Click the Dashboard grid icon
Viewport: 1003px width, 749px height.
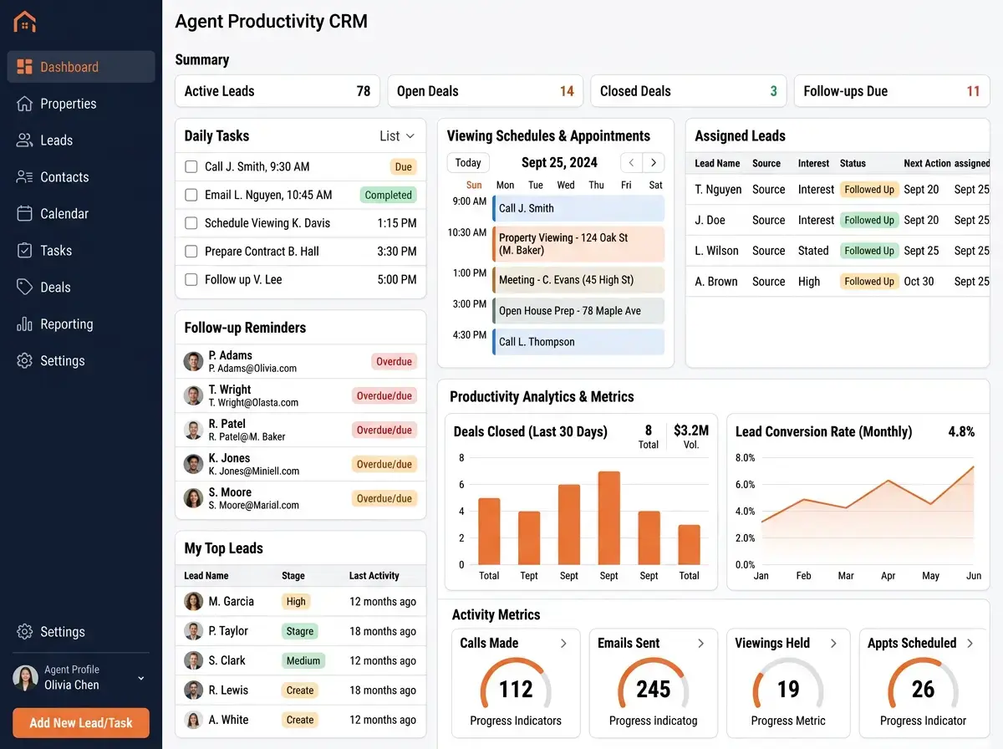(x=24, y=67)
